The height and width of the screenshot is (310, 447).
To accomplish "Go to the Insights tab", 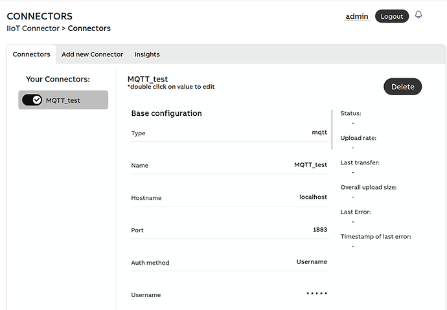I will [147, 54].
